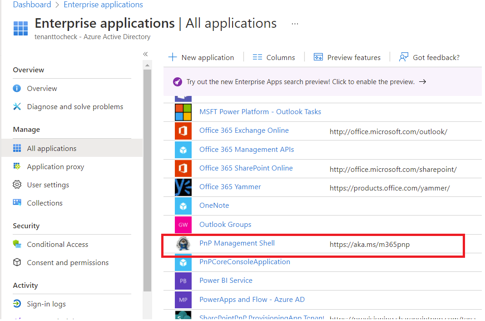Image resolution: width=485 pixels, height=321 pixels.
Task: Open the ellipsis menu beside the page title
Action: click(295, 23)
